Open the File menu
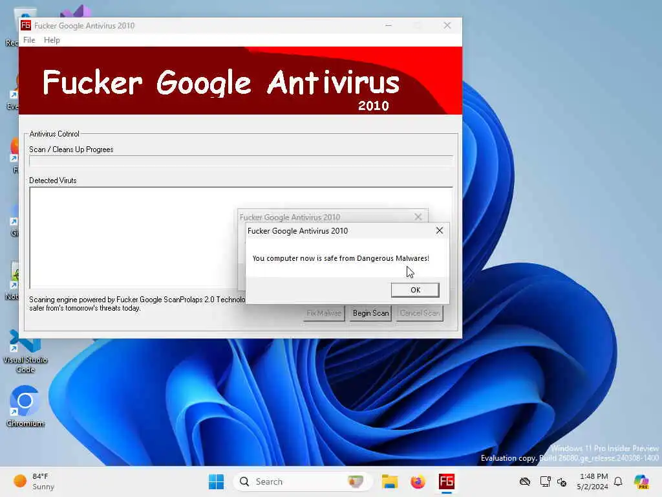Viewport: 662px width, 497px height. (x=29, y=40)
